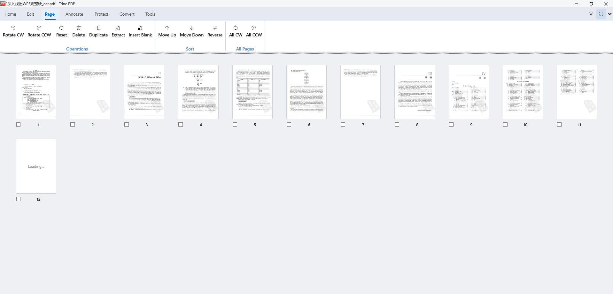Open the Tools tab

(150, 14)
